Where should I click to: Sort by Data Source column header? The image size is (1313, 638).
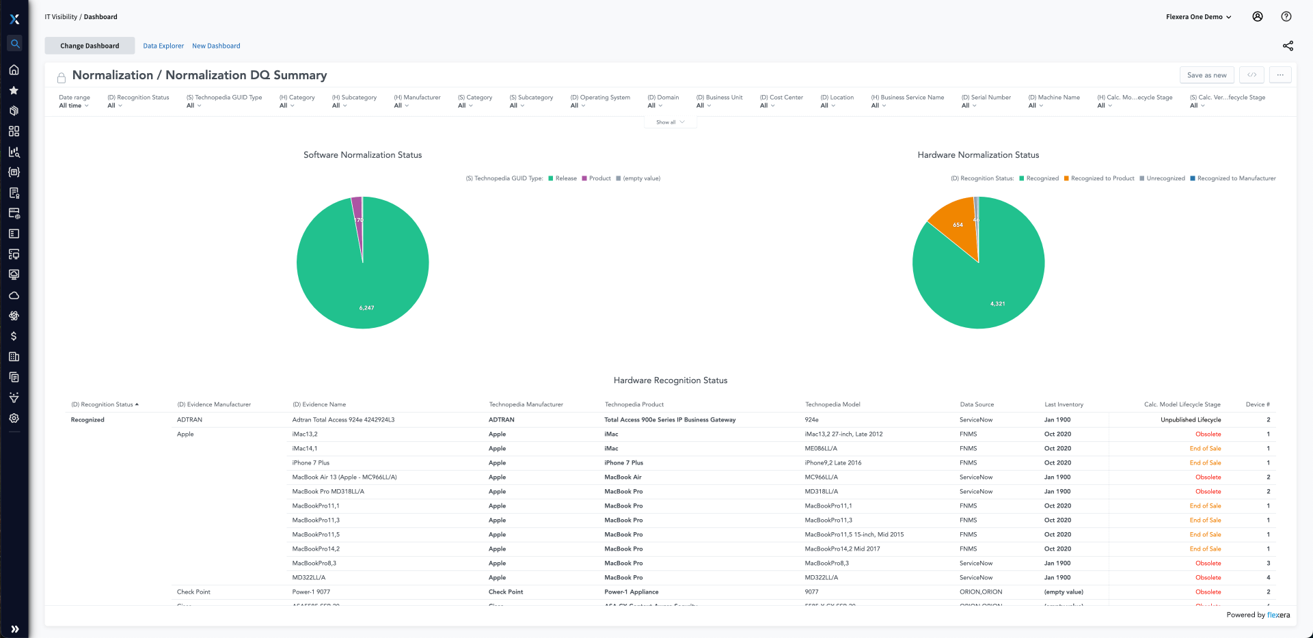click(x=977, y=404)
